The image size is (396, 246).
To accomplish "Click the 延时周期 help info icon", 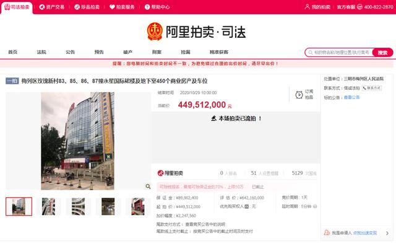I will (x=315, y=206).
